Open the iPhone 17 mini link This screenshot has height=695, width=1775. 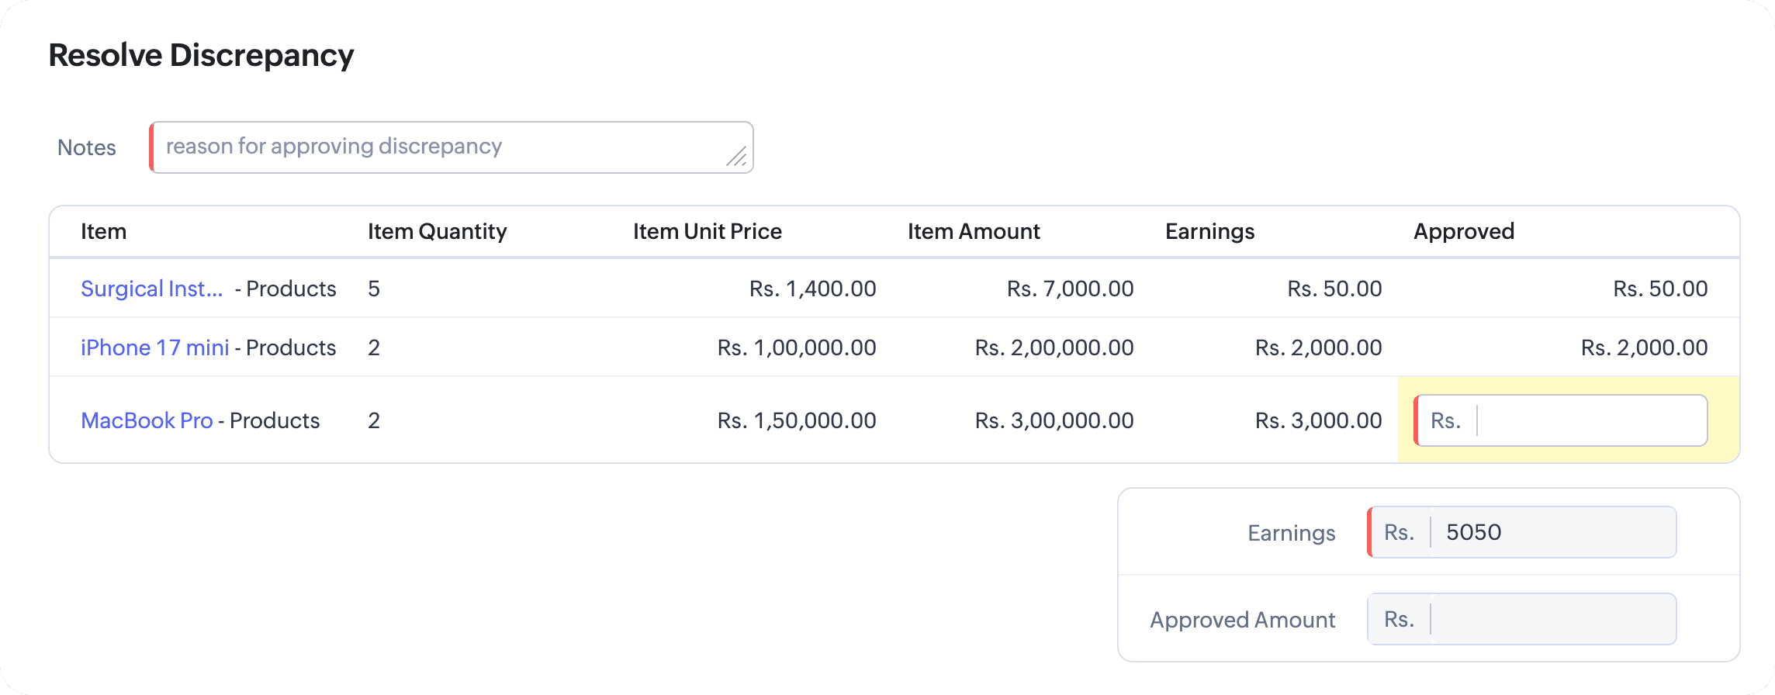point(155,347)
